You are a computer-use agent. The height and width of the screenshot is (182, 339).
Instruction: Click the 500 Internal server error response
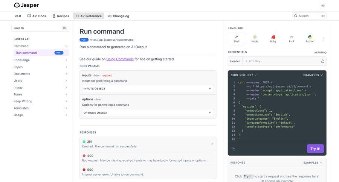click(x=148, y=172)
